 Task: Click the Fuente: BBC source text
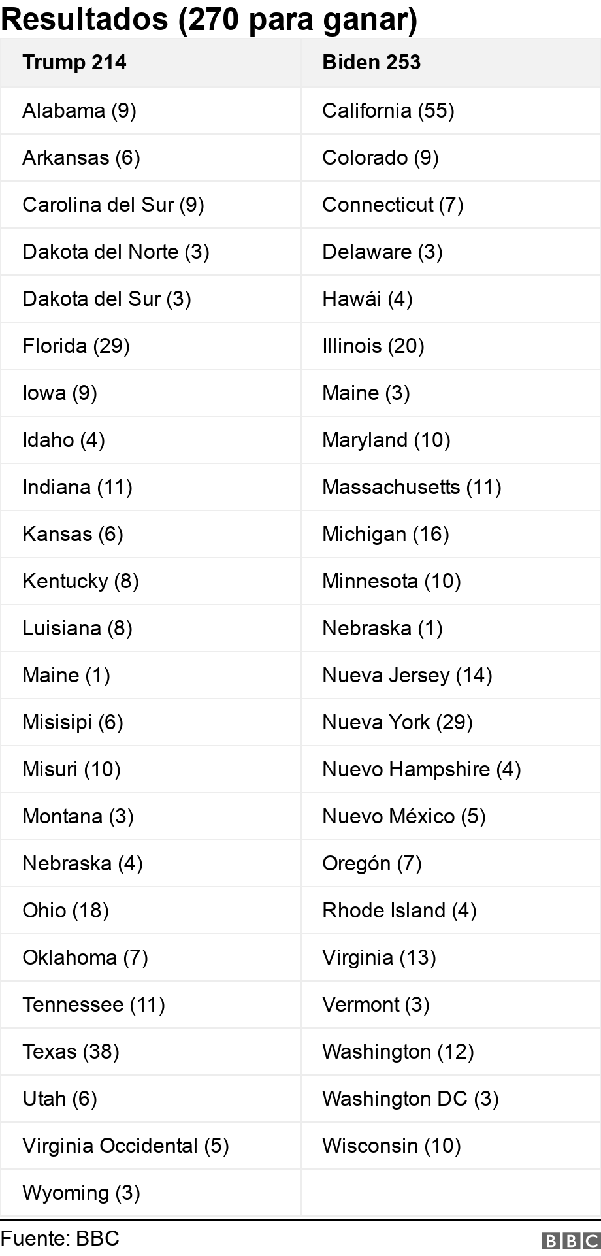tap(60, 1238)
